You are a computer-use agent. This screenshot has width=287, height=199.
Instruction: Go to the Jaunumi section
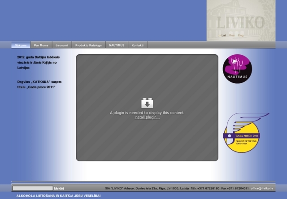point(62,45)
